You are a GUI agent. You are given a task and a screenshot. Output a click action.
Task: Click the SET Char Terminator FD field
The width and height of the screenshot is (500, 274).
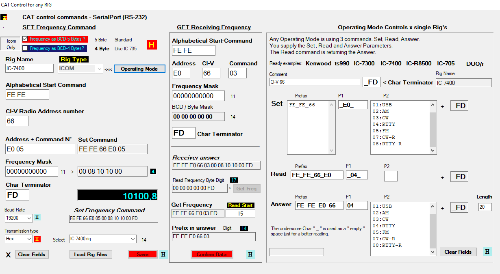17,195
